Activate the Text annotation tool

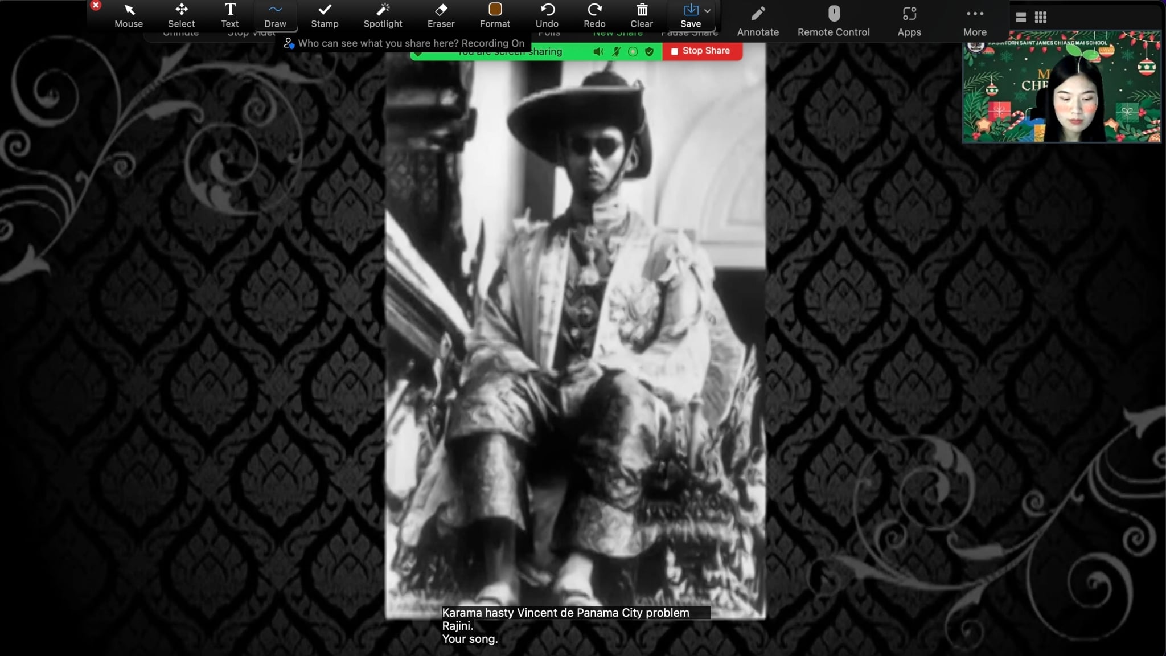pos(230,15)
